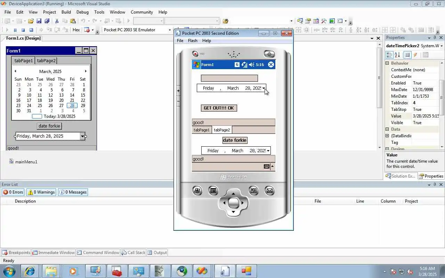Expand the (DataBindings) property node
445x278 pixels.
[x=387, y=136]
